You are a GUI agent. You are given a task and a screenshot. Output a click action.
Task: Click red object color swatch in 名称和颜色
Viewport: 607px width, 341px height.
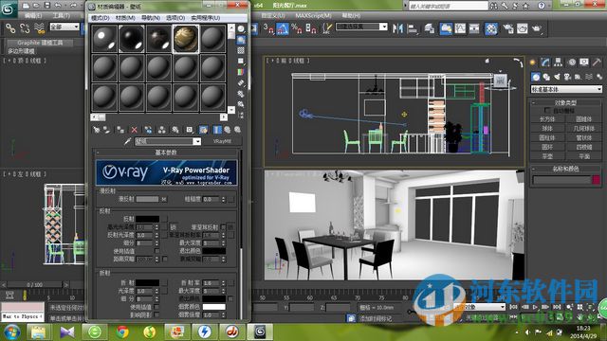click(x=596, y=180)
